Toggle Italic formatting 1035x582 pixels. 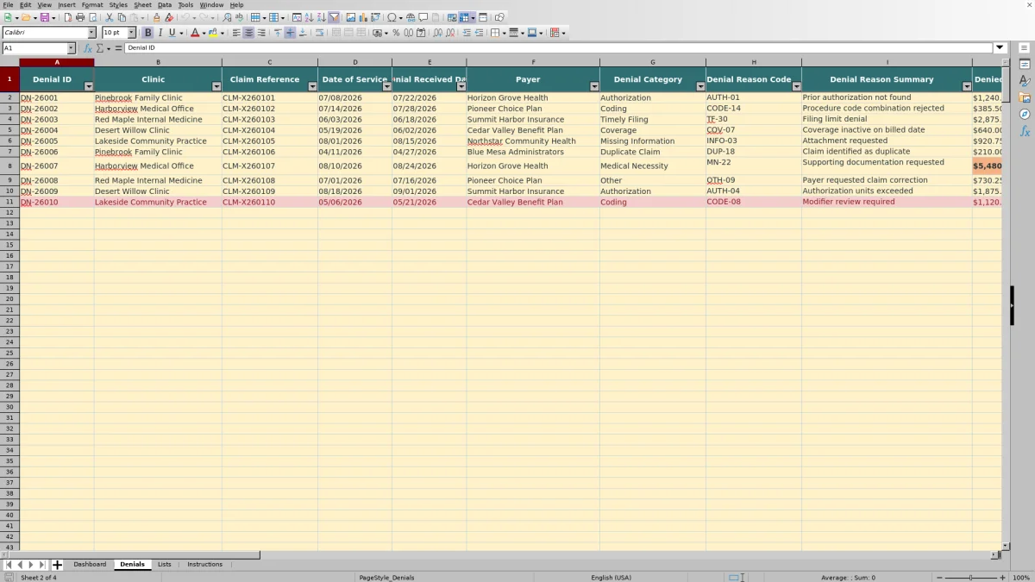(x=160, y=33)
